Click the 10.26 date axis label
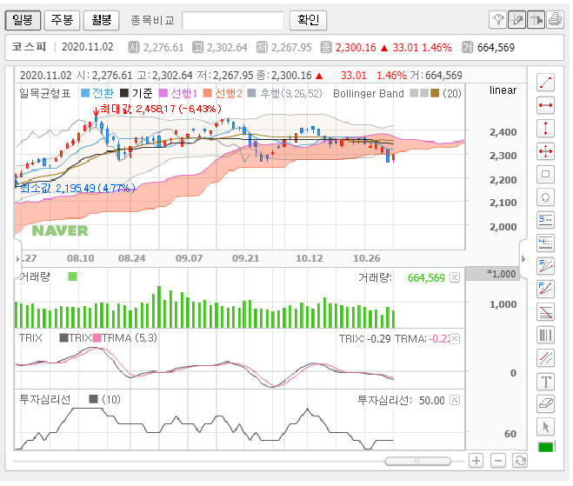Screen dimensions: 573x486 click(367, 258)
